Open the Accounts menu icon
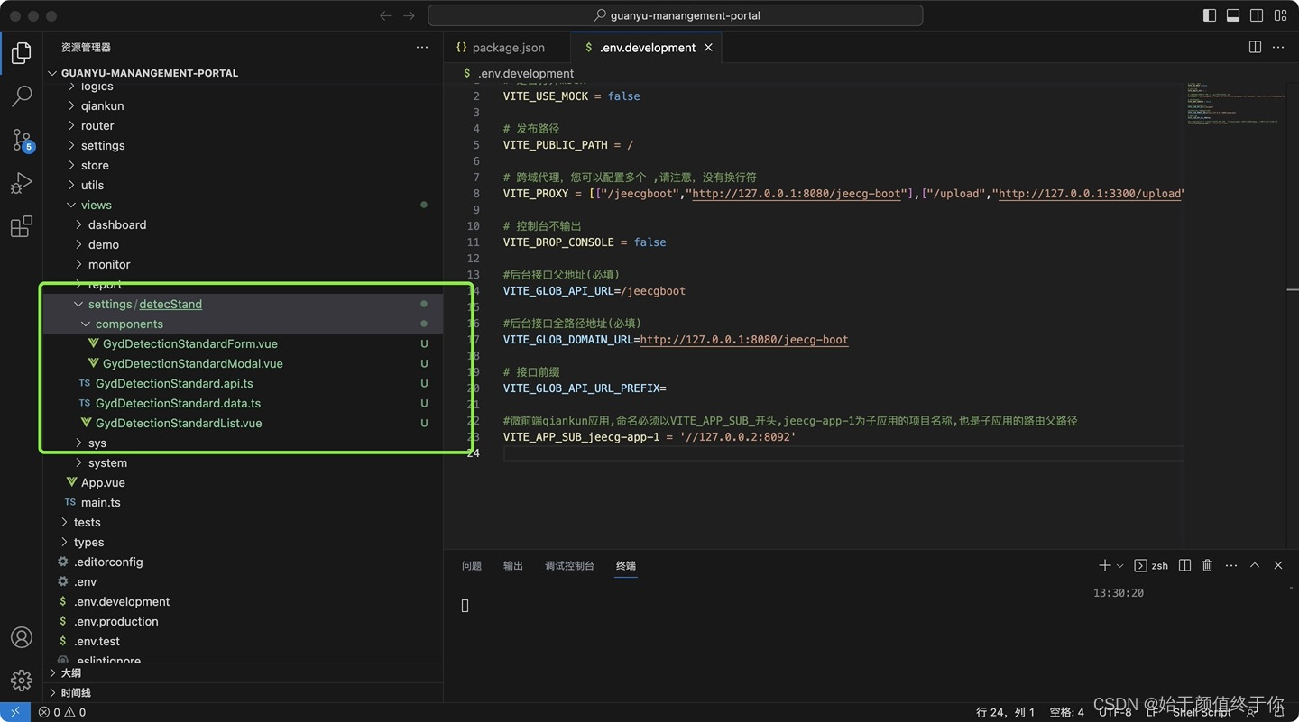The image size is (1299, 722). click(x=22, y=637)
